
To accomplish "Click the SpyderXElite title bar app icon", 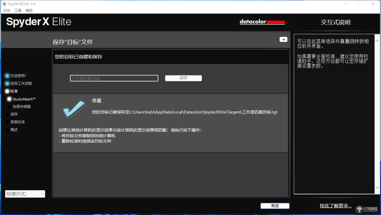I will pos(4,4).
